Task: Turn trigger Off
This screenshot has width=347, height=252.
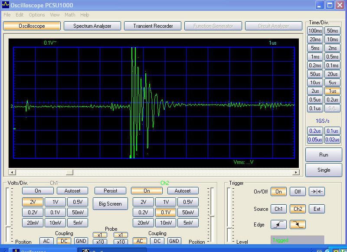Action: pyautogui.click(x=298, y=192)
